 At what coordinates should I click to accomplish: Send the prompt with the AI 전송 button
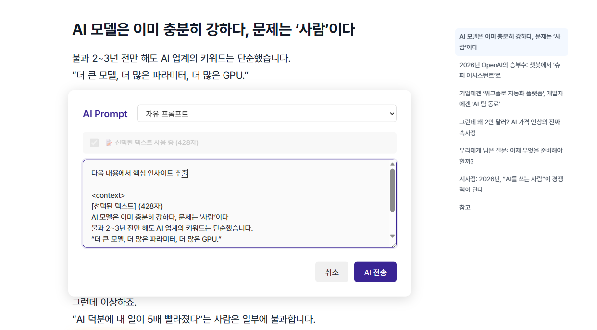click(375, 272)
